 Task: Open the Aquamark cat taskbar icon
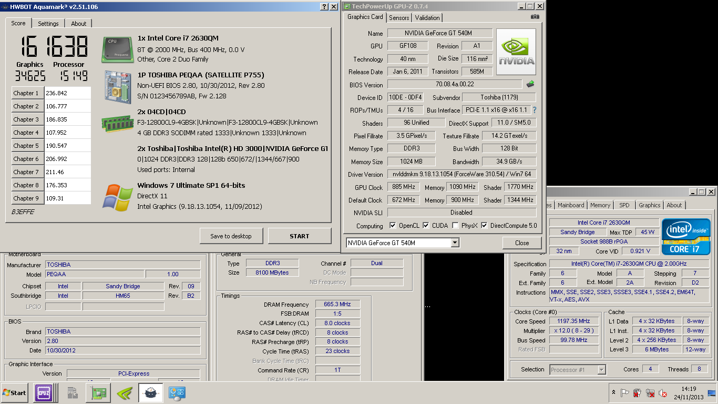150,393
